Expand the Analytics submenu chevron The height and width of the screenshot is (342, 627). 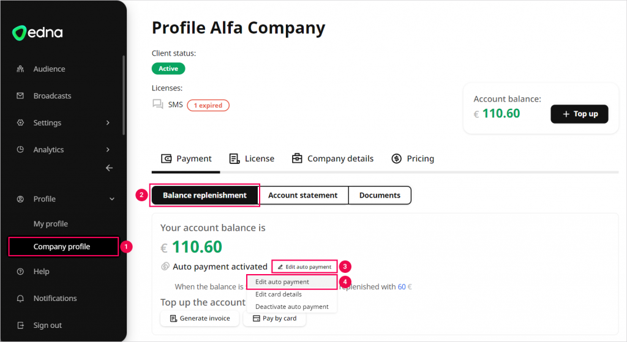coord(108,150)
